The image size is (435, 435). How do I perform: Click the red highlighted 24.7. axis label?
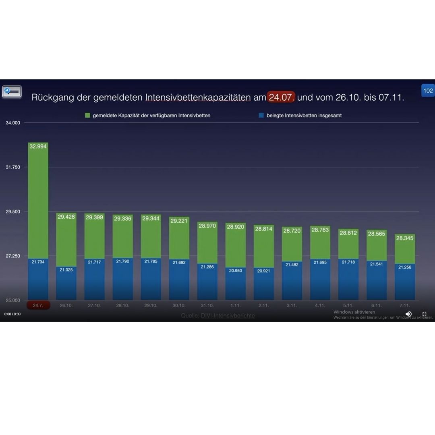[x=38, y=305]
